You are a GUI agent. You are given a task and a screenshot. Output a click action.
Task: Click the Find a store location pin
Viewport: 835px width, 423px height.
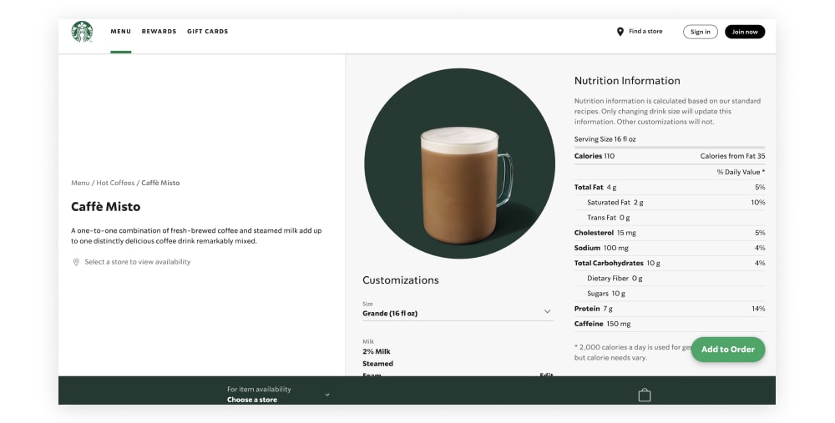coord(620,32)
